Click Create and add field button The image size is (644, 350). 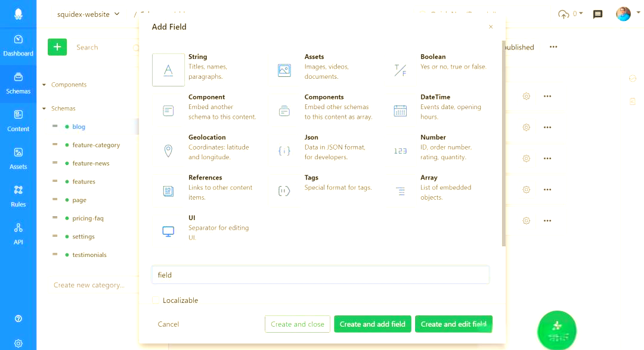point(373,324)
